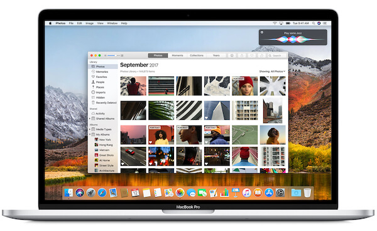
Task: Select the portrait photo of woman in red beanie
Action: 245,86
